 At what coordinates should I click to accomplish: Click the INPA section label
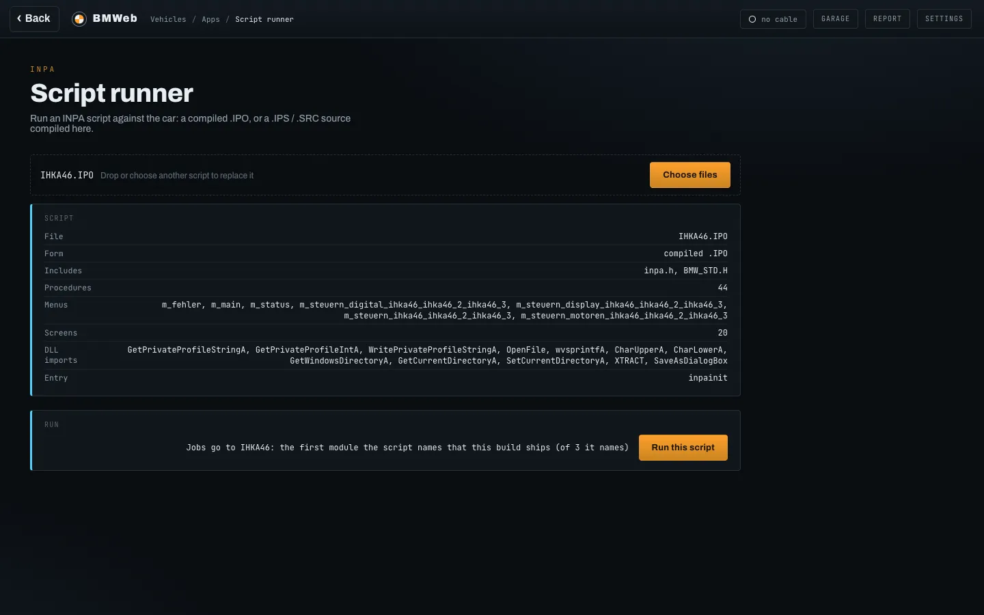tap(42, 69)
